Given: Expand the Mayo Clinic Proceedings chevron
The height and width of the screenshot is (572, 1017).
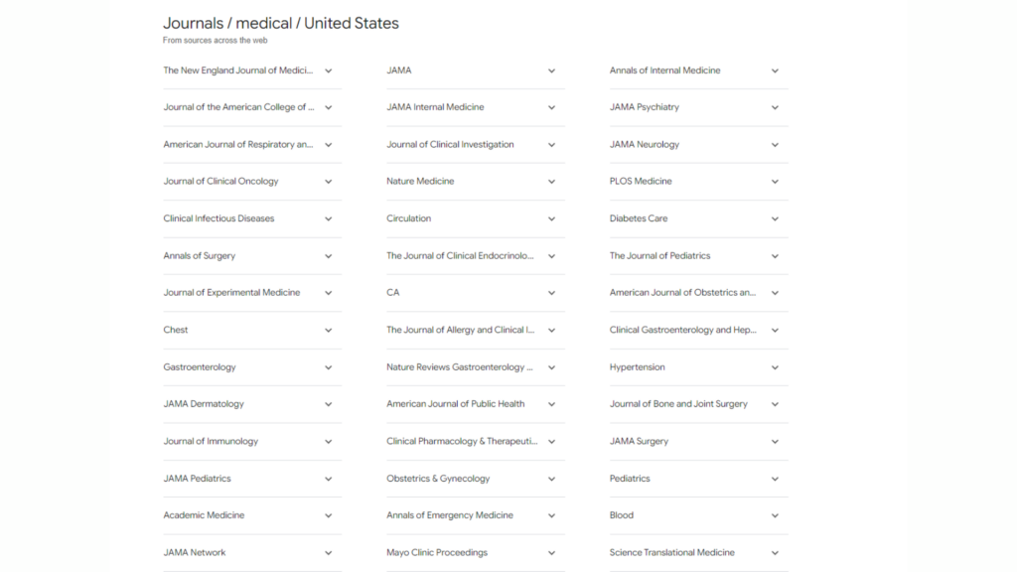Looking at the screenshot, I should [552, 552].
